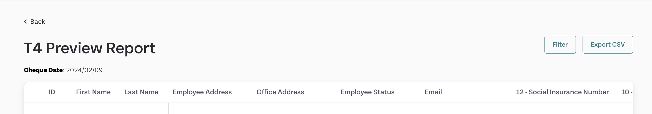Click the partially visible "10 -" column header
Viewport: 652px width, 114px height.
click(x=627, y=92)
